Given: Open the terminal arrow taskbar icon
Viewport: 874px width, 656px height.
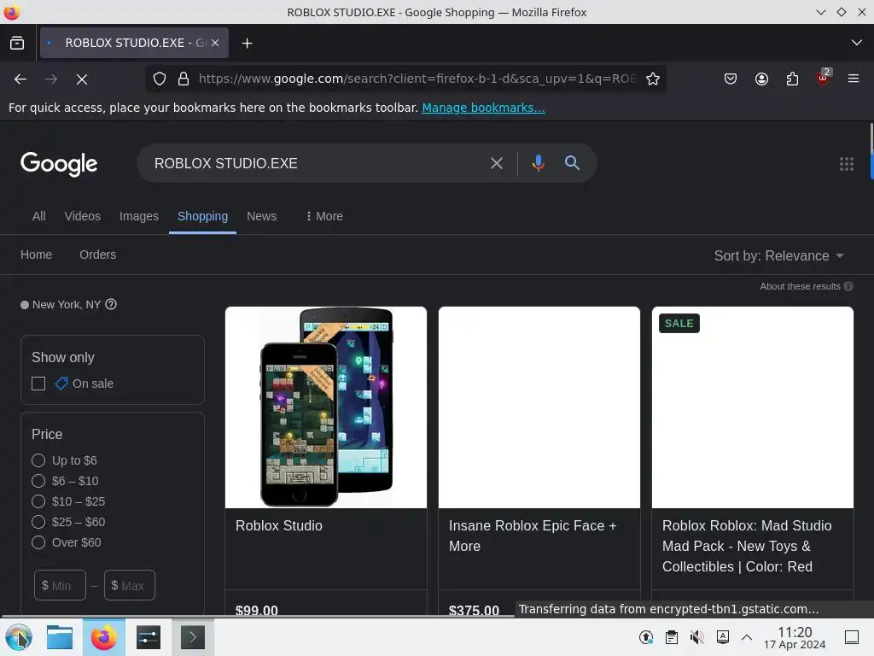Looking at the screenshot, I should point(192,637).
